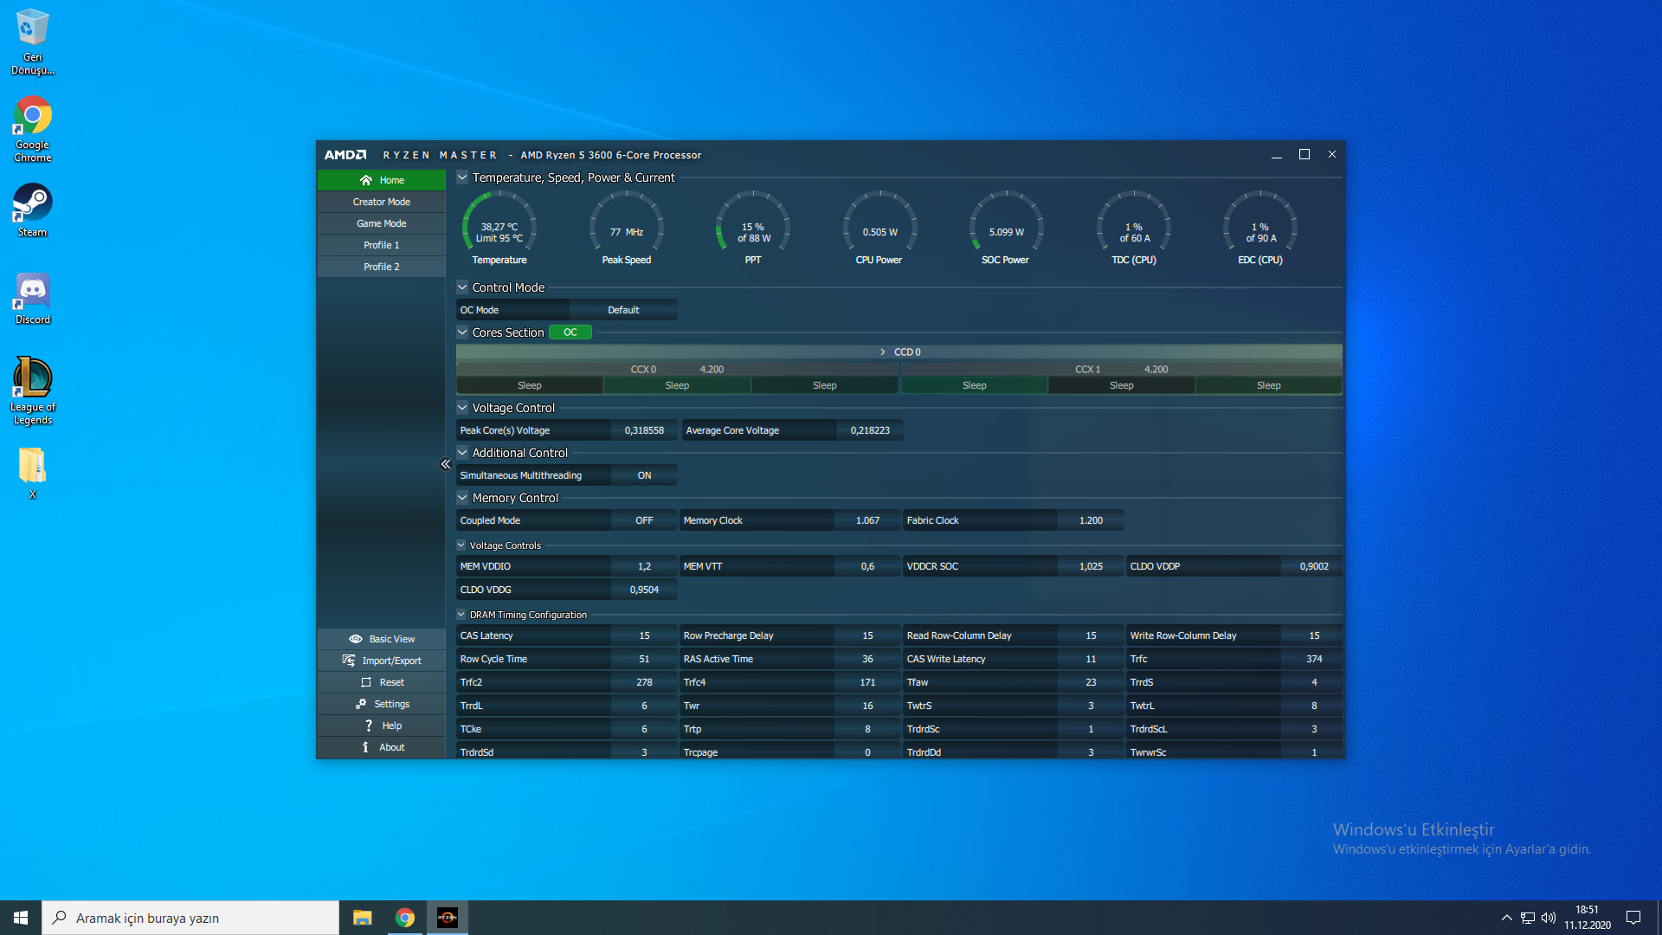The image size is (1662, 935).
Task: Click the Game Mode button
Action: pos(381,223)
